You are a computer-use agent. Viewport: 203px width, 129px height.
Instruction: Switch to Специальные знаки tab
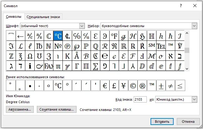click(x=43, y=17)
